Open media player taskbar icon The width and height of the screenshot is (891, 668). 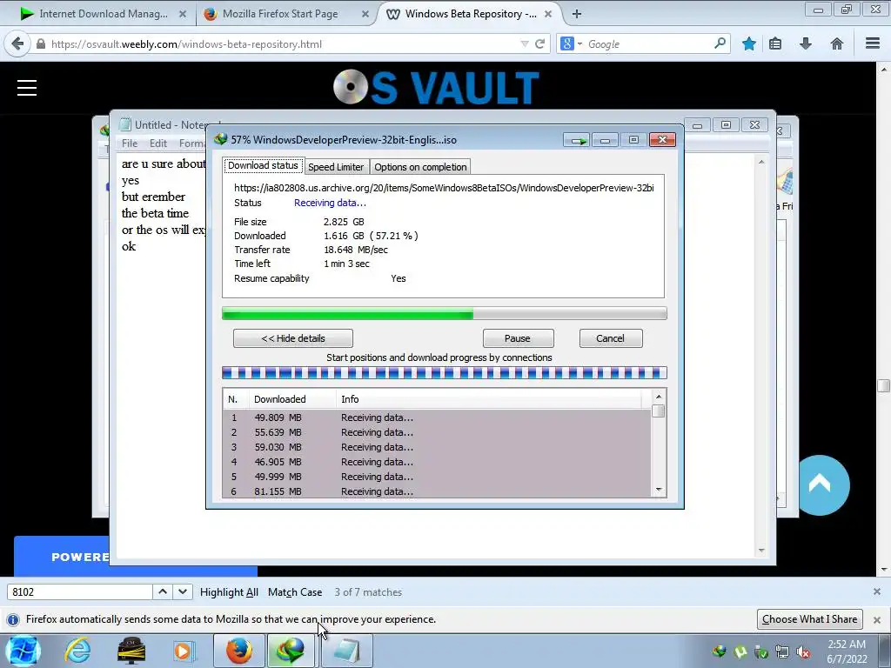[x=183, y=651]
